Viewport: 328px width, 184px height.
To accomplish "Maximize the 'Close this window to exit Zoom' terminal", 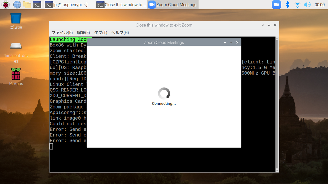I will (269, 25).
